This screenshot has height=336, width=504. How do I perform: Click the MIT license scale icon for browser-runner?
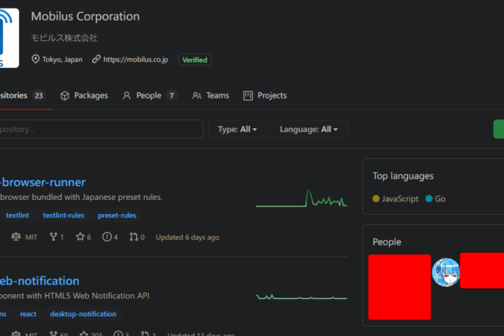pyautogui.click(x=16, y=237)
